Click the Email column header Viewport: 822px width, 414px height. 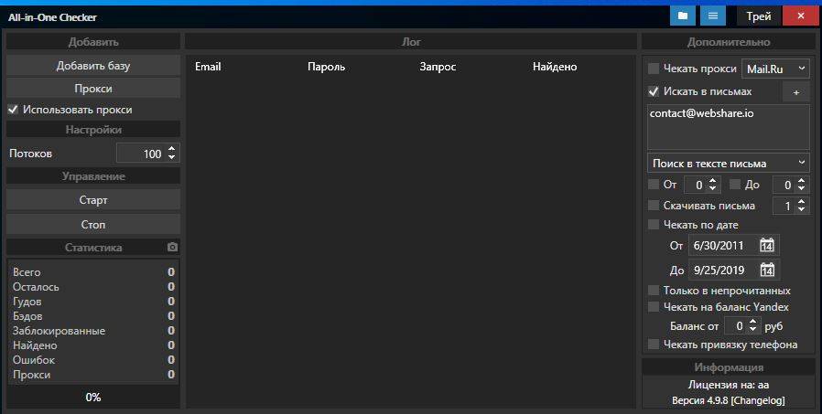(208, 67)
